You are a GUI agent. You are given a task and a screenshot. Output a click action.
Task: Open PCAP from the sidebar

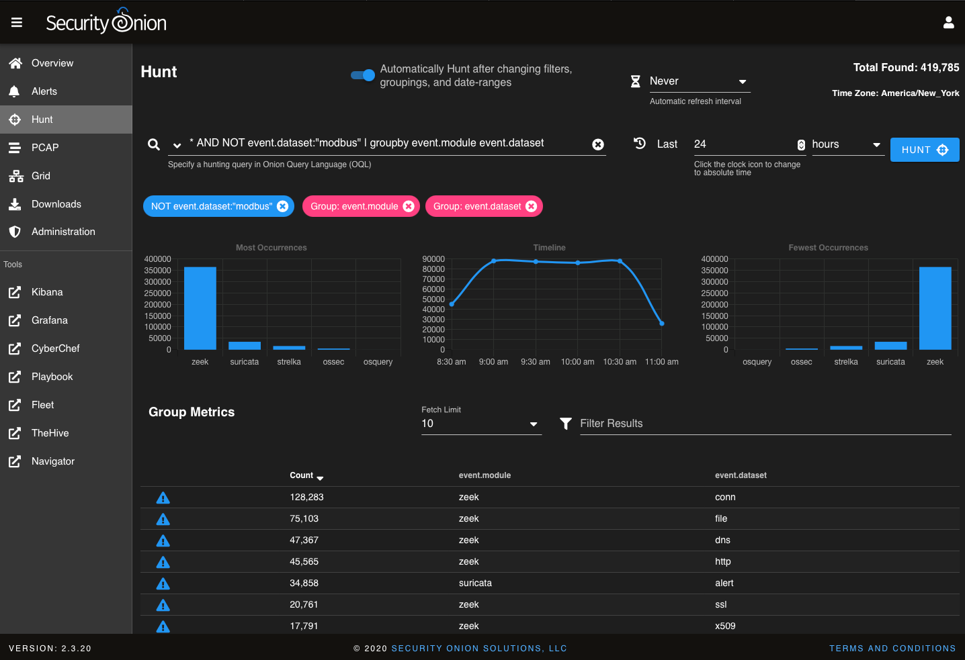[x=45, y=148]
